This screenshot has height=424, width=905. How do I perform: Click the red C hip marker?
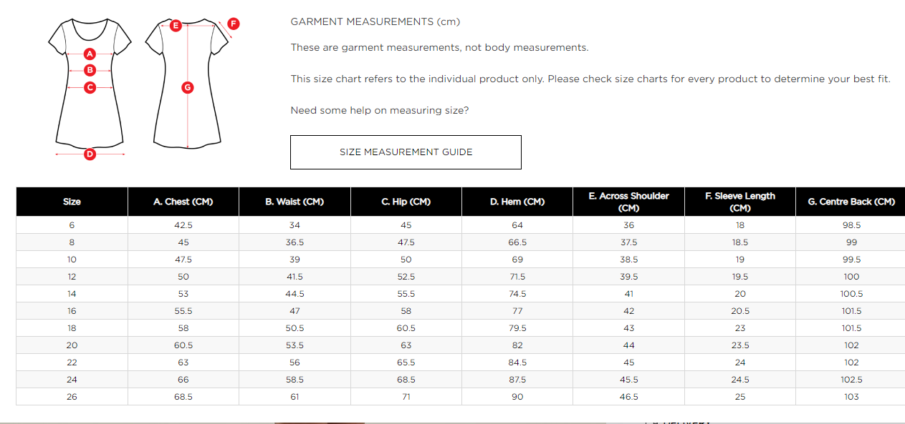(x=90, y=88)
